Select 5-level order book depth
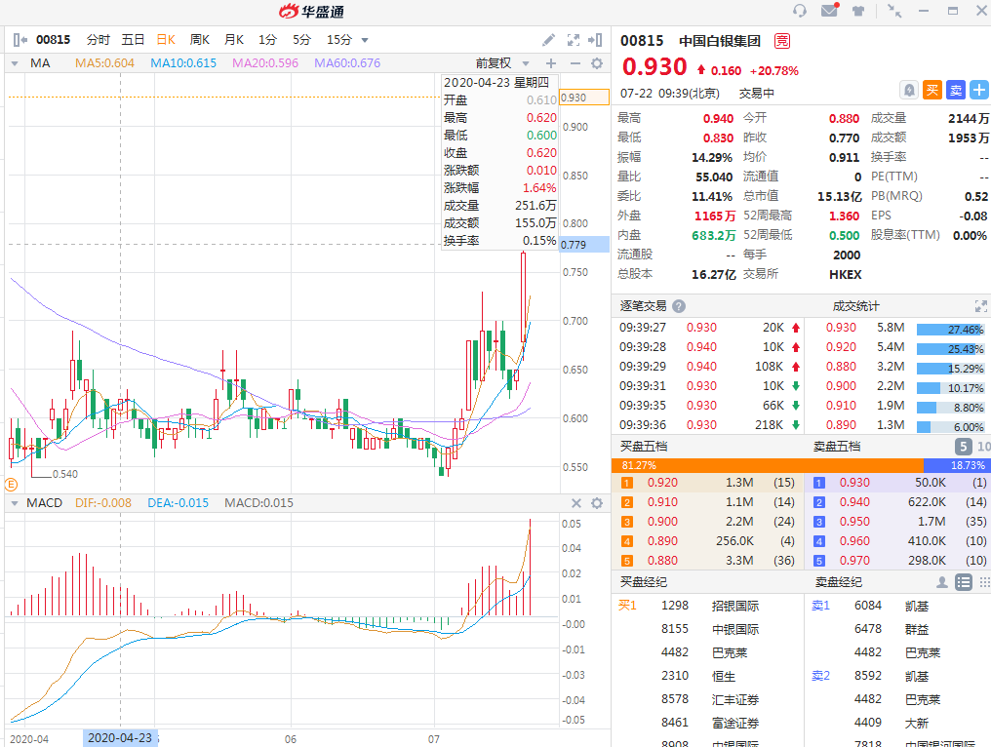991x747 pixels. [x=963, y=447]
